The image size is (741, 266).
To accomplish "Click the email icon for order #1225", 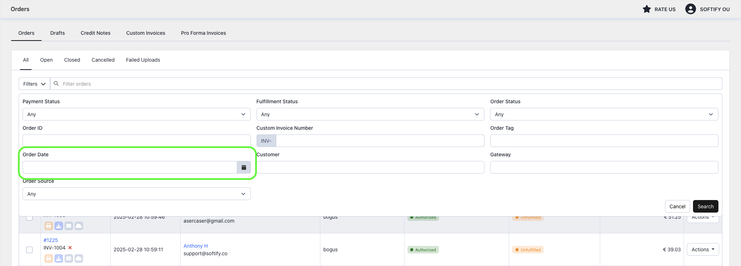I will pyautogui.click(x=69, y=258).
